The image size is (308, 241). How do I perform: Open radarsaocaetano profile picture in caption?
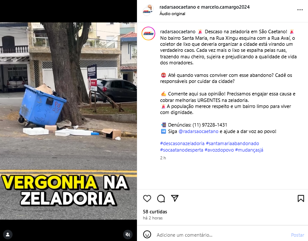[x=148, y=34]
